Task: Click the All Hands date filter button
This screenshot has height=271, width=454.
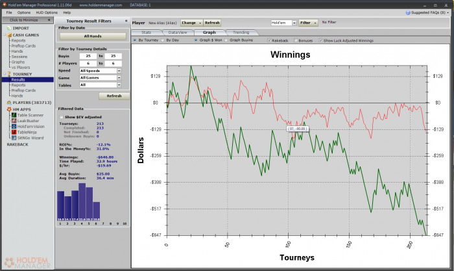Action: (x=93, y=36)
